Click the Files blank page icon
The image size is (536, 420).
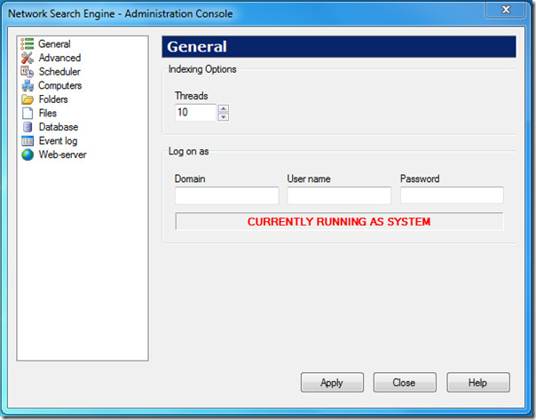tap(28, 113)
